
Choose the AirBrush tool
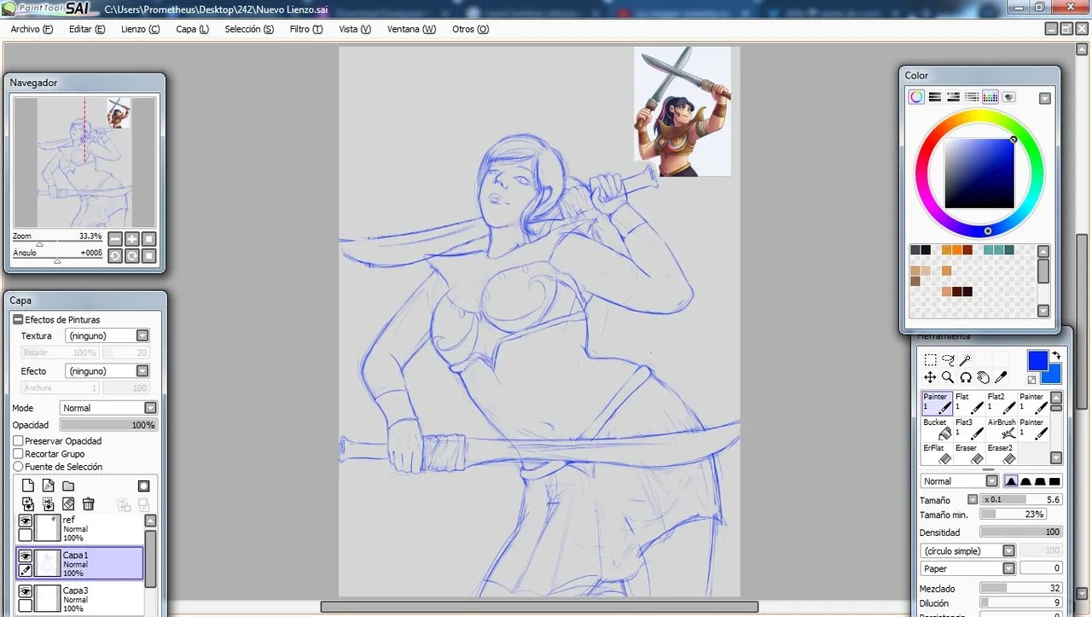click(x=1002, y=428)
